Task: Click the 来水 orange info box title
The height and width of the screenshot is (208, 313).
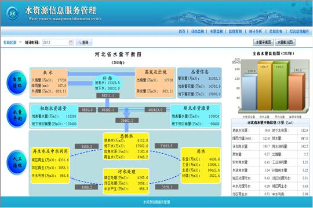Action: [x=48, y=73]
